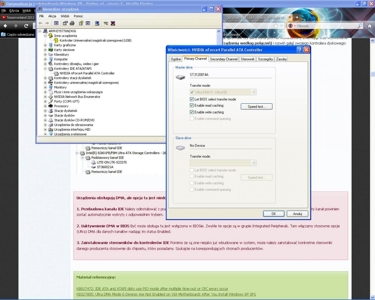Switch to the Szczegóły tab
Image resolution: width=375 pixels, height=300 pixels.
pyautogui.click(x=266, y=59)
